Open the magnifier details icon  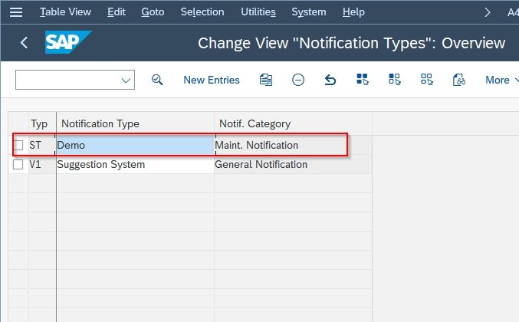[x=157, y=80]
